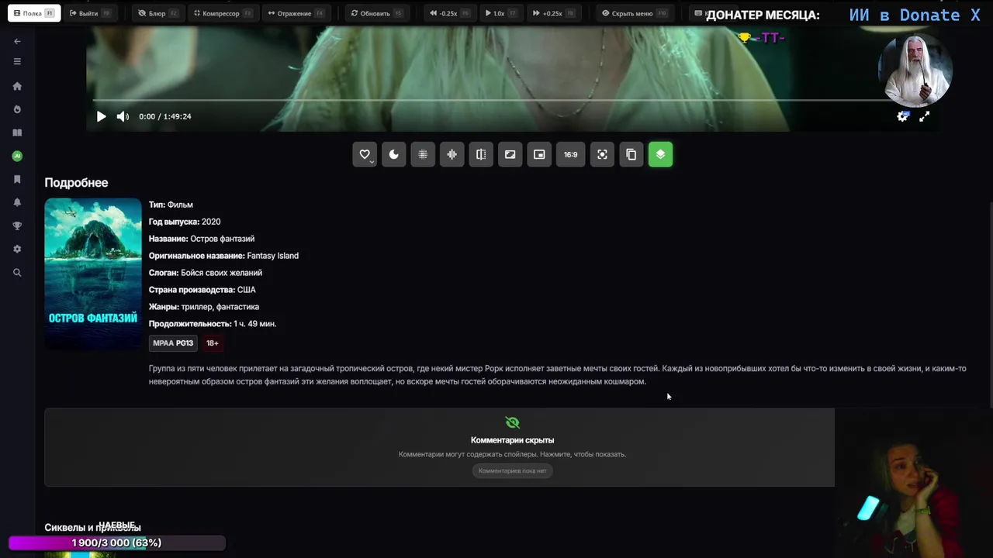
Task: Toggle the aspect resize button
Action: click(x=510, y=154)
